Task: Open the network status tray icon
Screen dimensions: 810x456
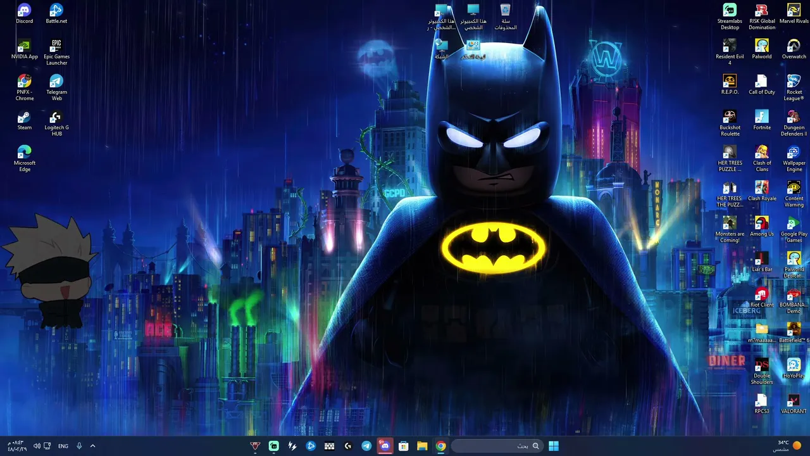Action: [x=47, y=446]
